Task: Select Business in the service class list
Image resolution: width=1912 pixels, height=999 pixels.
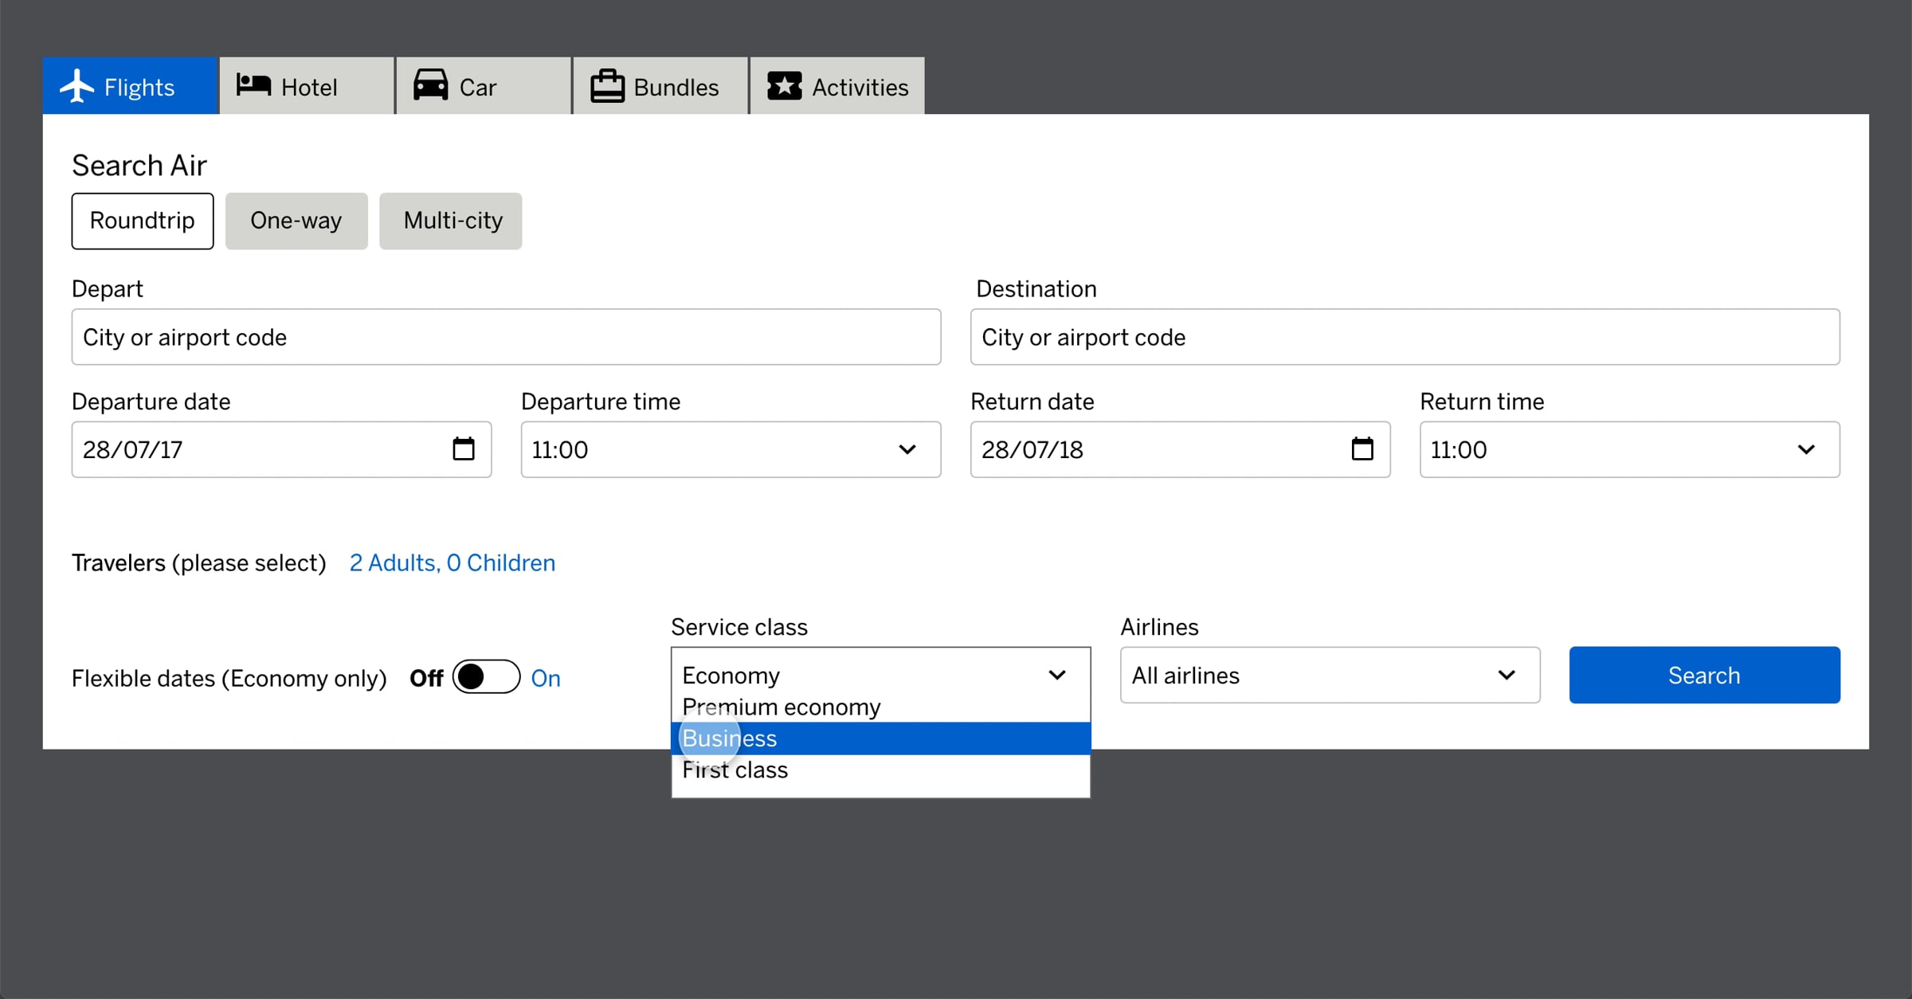Action: (880, 738)
